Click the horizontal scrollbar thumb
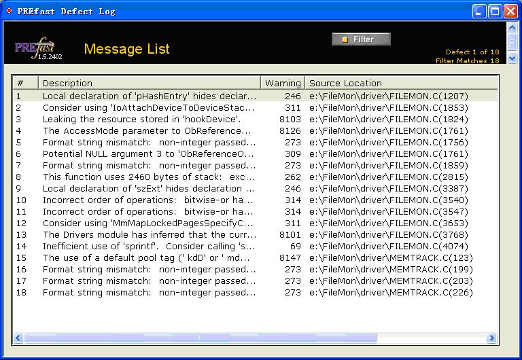 [x=201, y=338]
